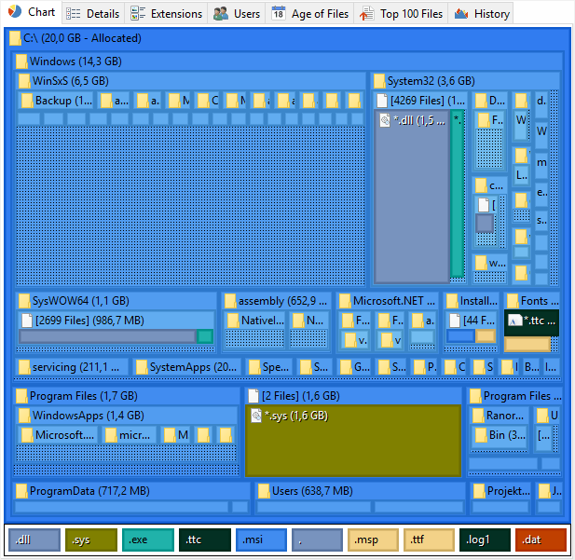Click the dark *.ttc block in Fonts
Viewport: 575px width, 560px height.
point(531,322)
